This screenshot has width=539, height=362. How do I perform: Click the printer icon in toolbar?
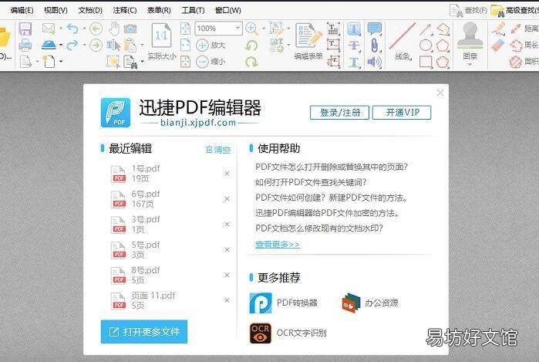pos(25,45)
